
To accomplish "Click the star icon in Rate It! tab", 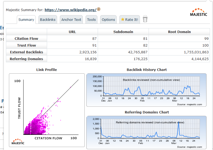I will [123, 19].
